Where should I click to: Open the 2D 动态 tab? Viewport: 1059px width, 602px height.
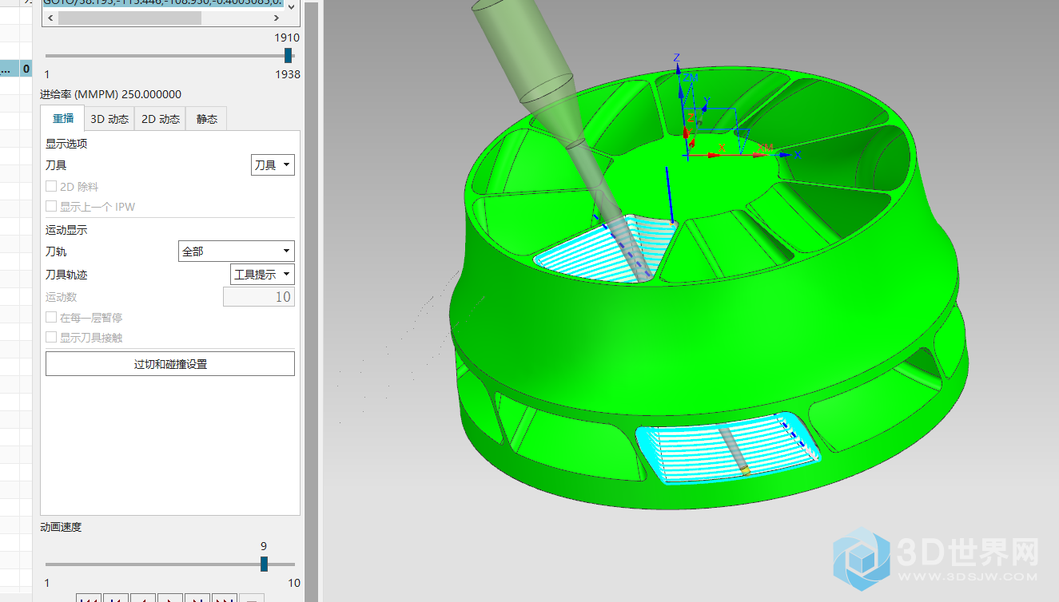coord(161,119)
